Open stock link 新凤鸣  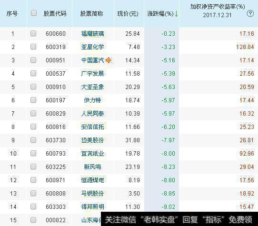[x=92, y=167]
